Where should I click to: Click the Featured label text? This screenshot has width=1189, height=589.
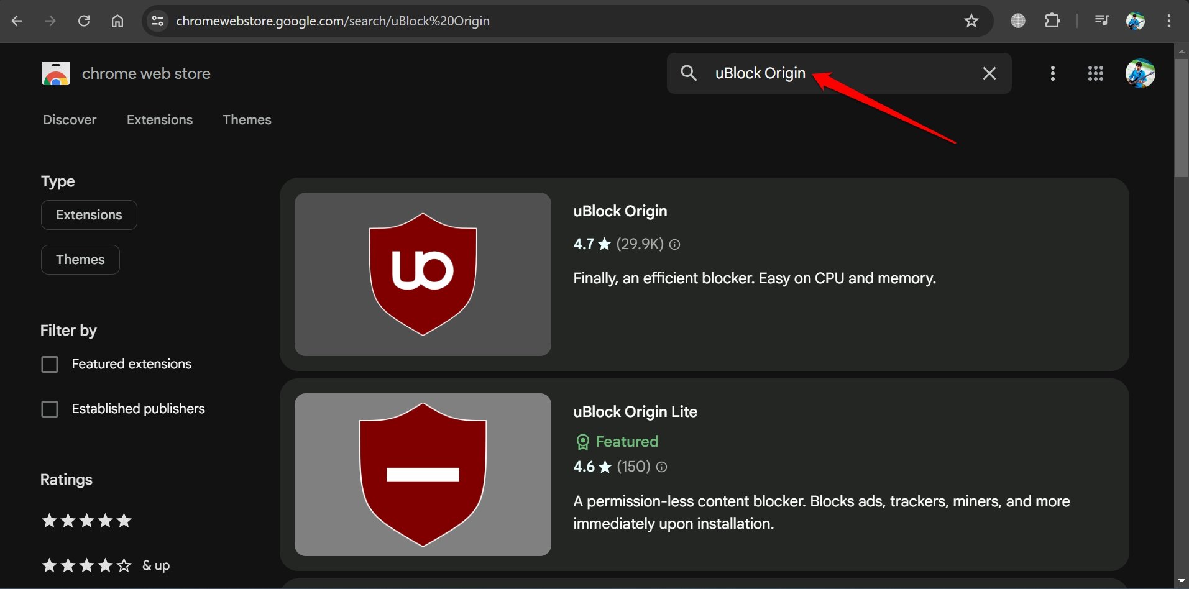click(627, 442)
